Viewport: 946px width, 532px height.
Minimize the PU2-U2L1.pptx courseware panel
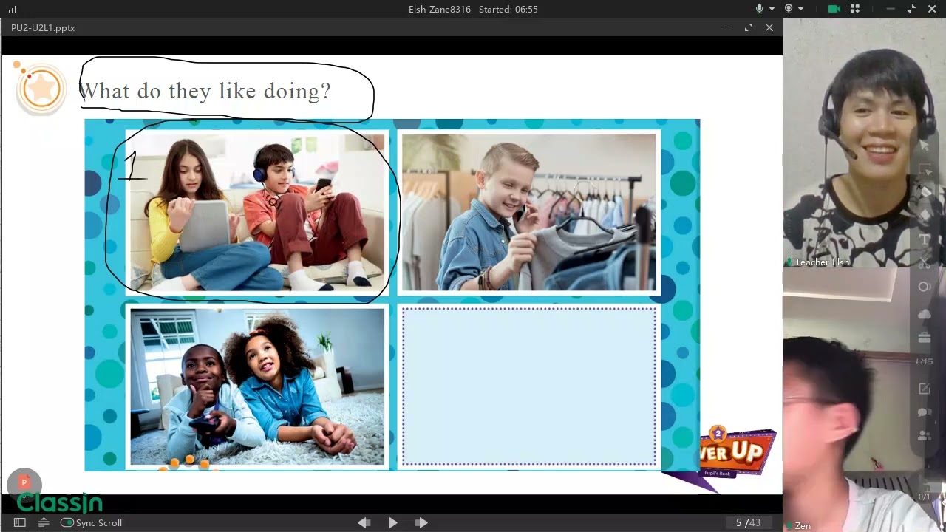click(728, 27)
